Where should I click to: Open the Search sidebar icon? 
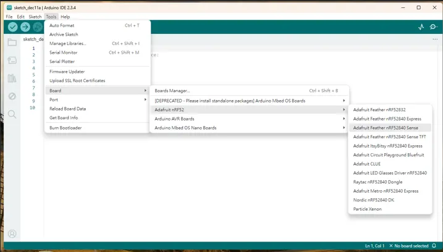12,114
